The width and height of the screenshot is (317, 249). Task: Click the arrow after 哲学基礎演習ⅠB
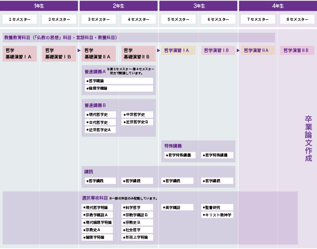tap(79, 50)
